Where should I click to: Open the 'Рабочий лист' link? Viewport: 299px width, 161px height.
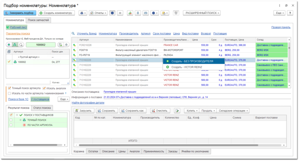pos(19,27)
